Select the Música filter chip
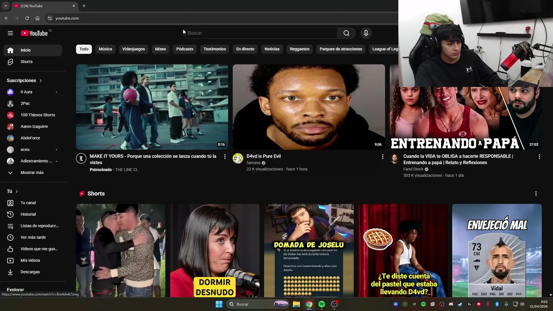Screen dimensions: 553x311 (x=105, y=49)
